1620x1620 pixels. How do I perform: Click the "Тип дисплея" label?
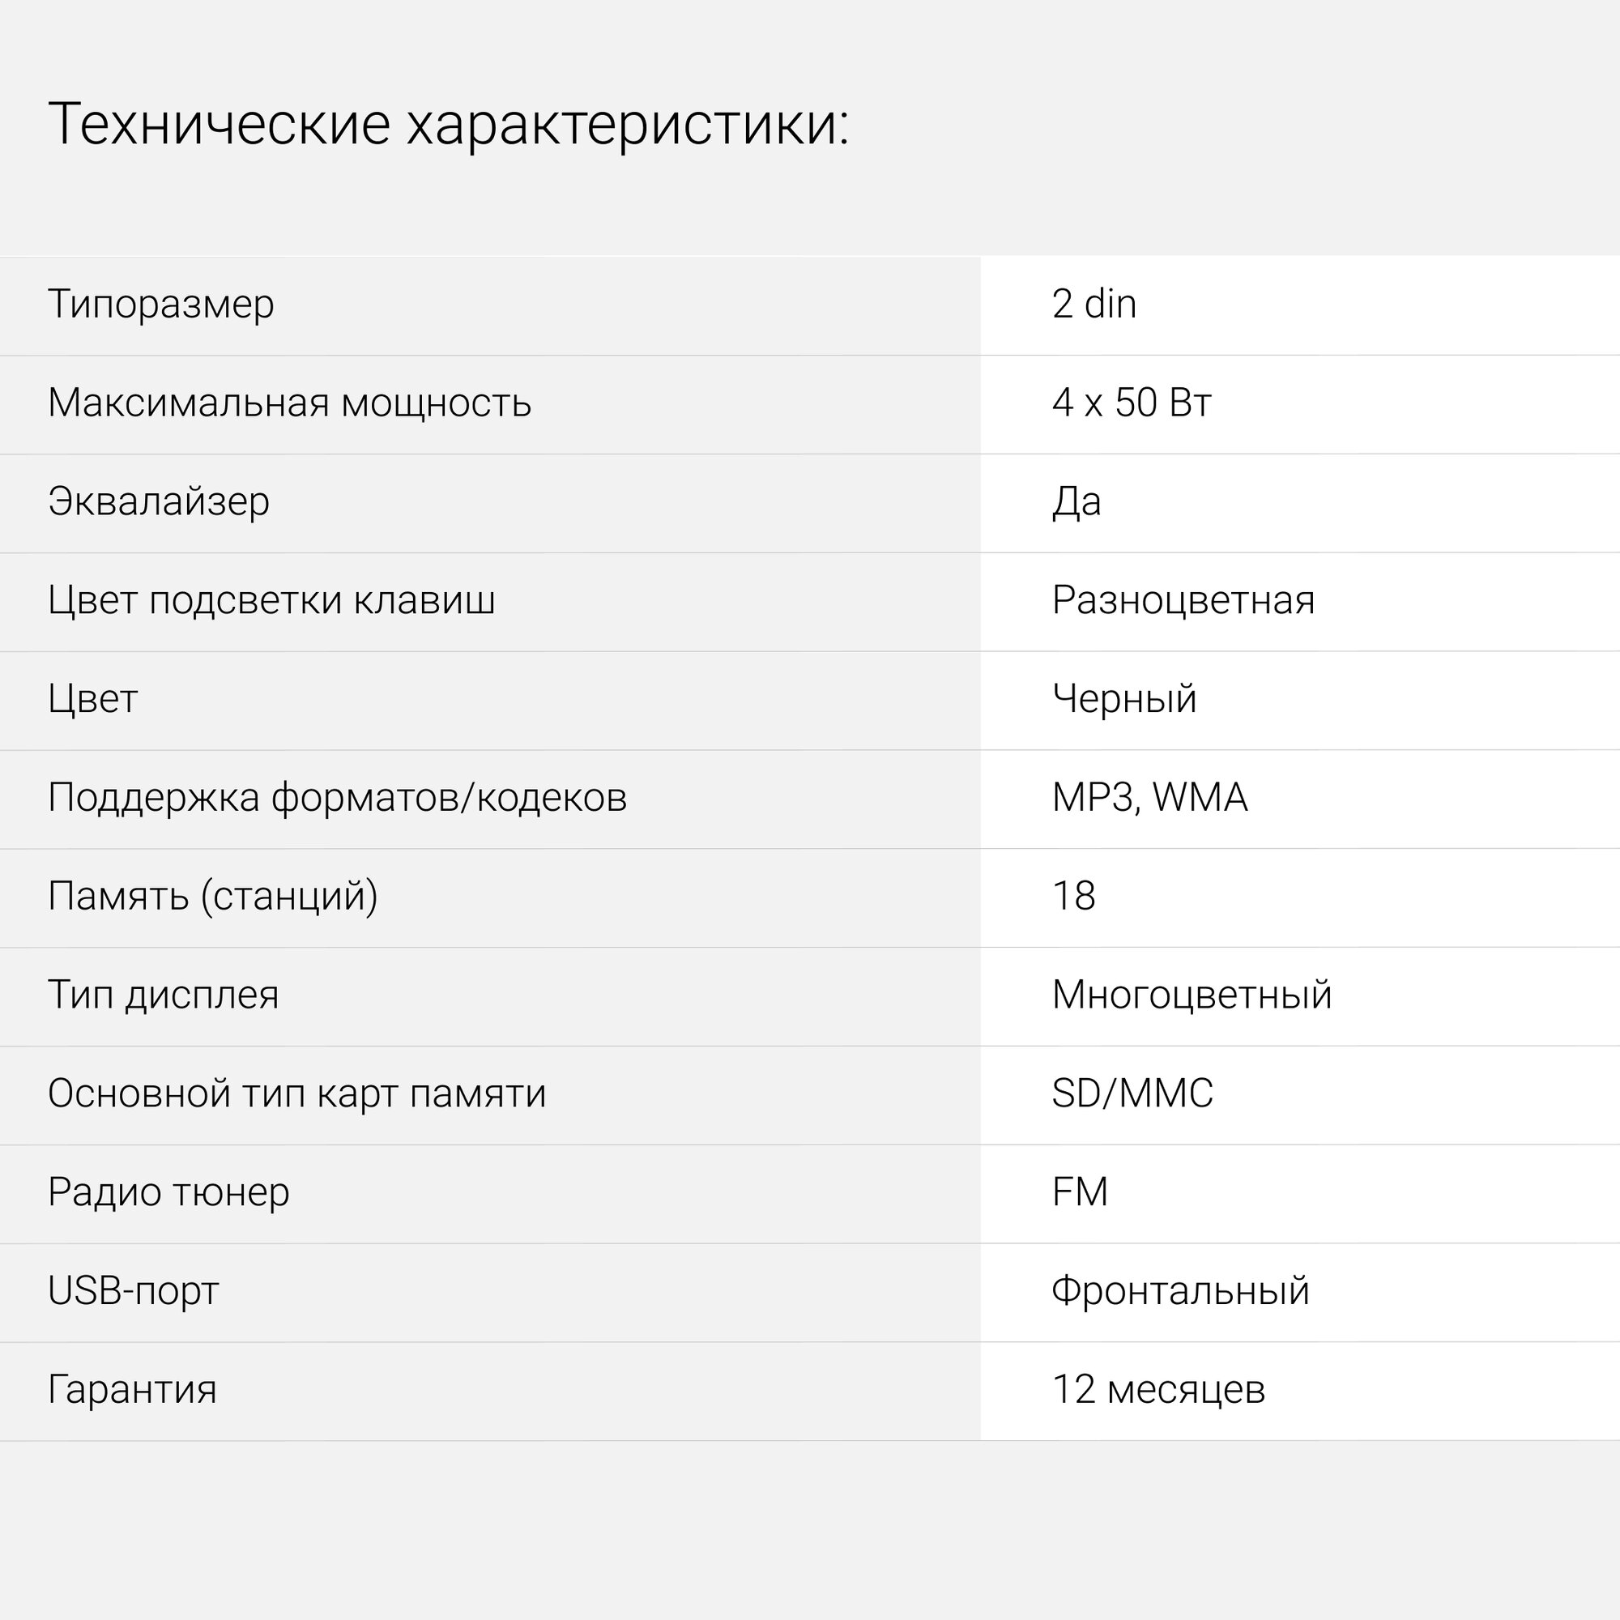click(163, 995)
